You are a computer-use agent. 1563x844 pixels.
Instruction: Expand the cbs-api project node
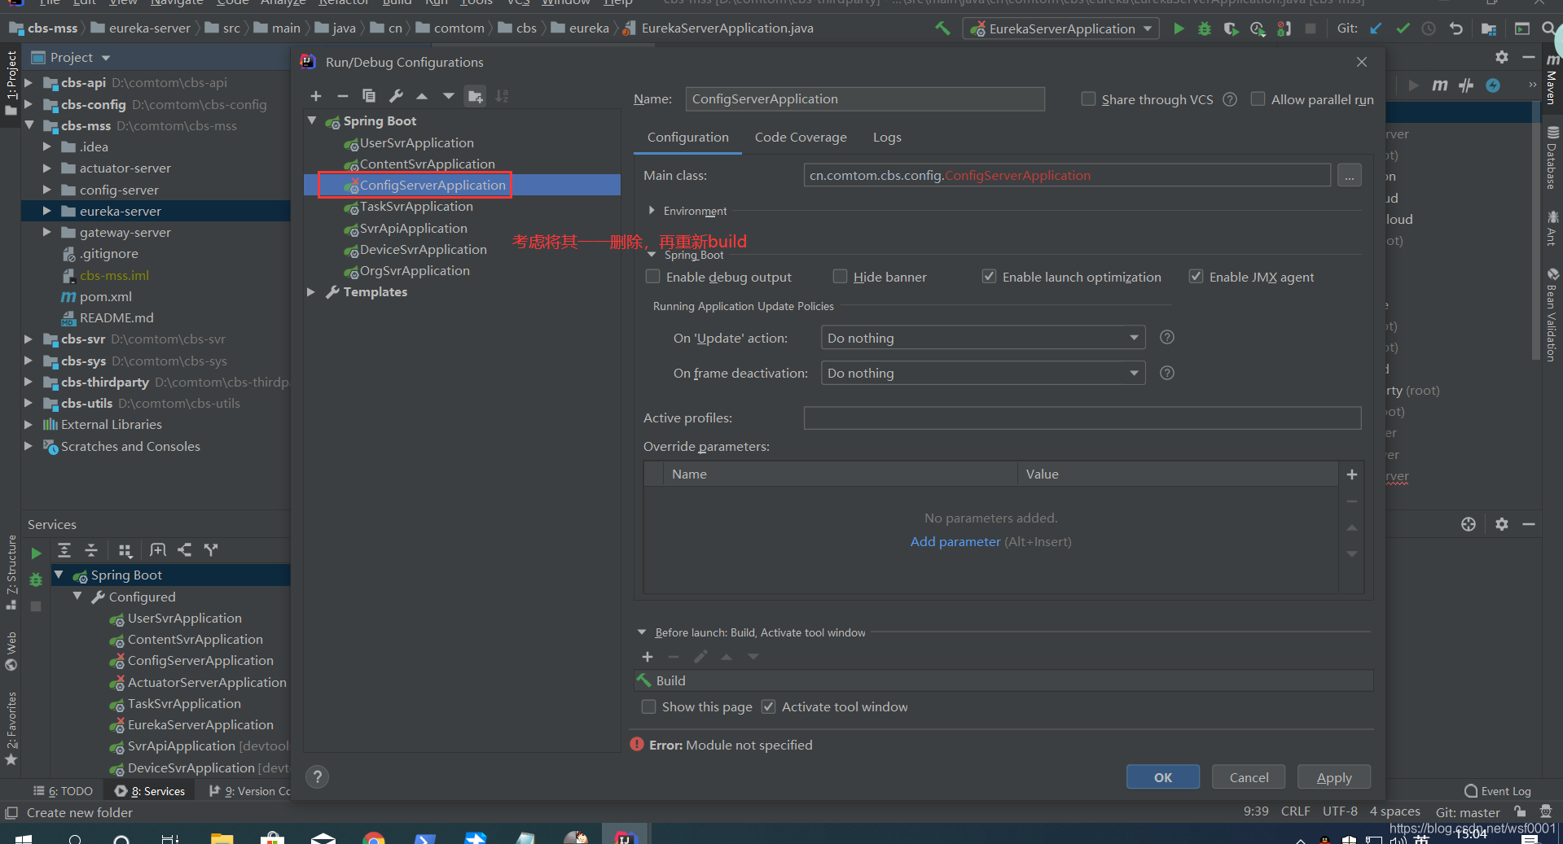point(29,82)
